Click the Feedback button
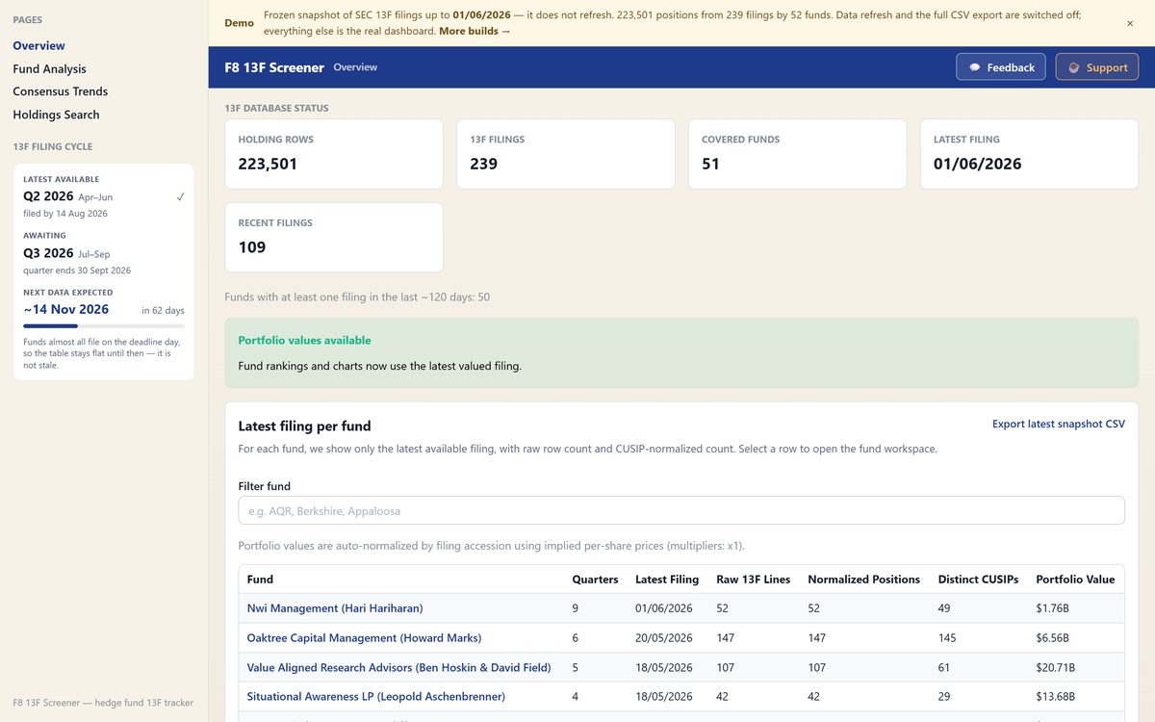Image resolution: width=1155 pixels, height=722 pixels. pos(1001,67)
